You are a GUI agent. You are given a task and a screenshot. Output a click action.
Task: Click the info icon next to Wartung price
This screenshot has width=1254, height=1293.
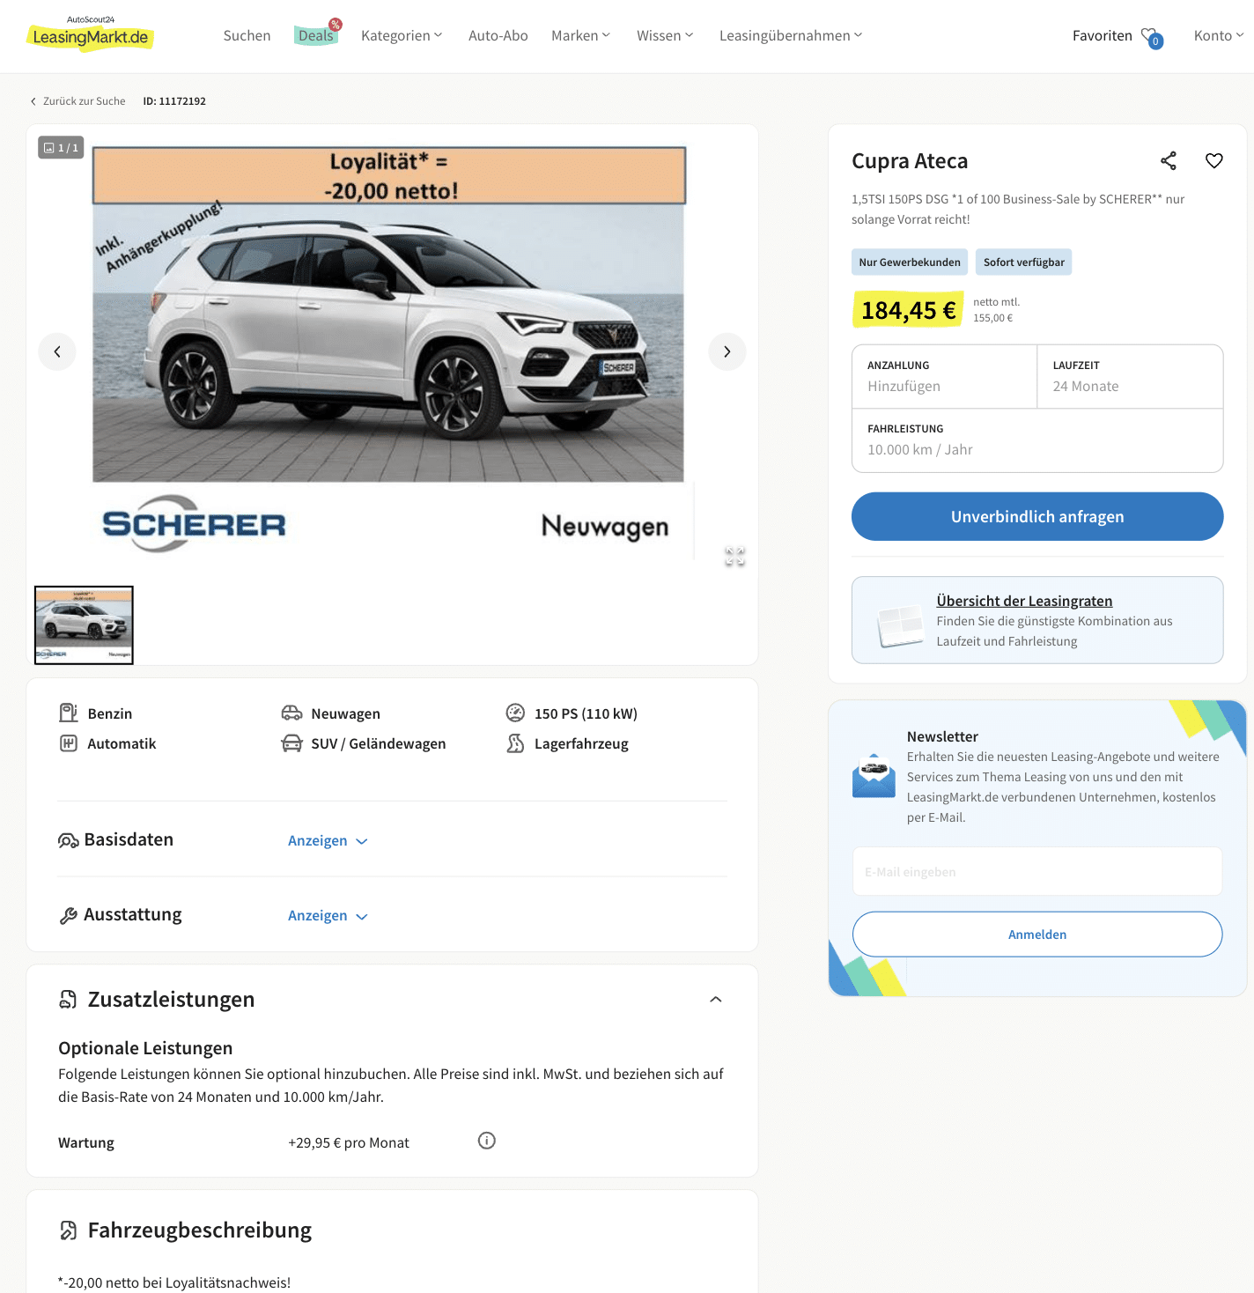tap(487, 1141)
